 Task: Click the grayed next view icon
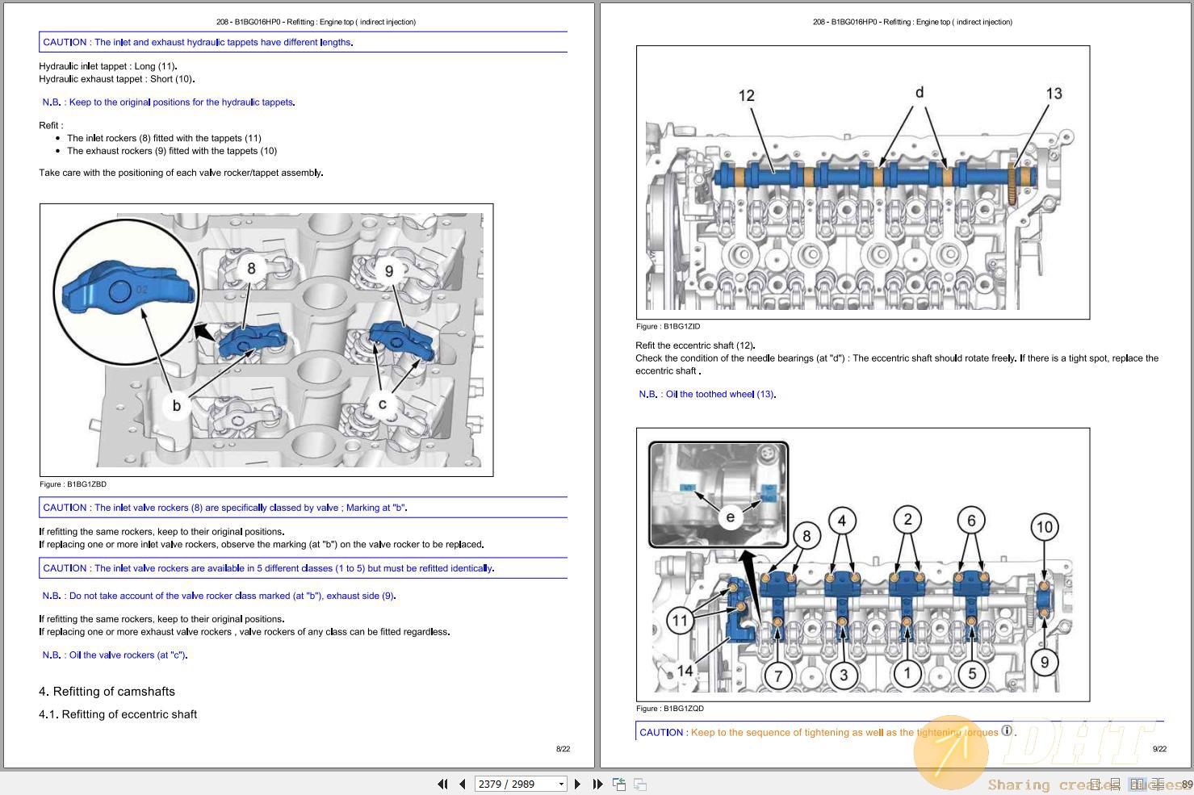(640, 784)
